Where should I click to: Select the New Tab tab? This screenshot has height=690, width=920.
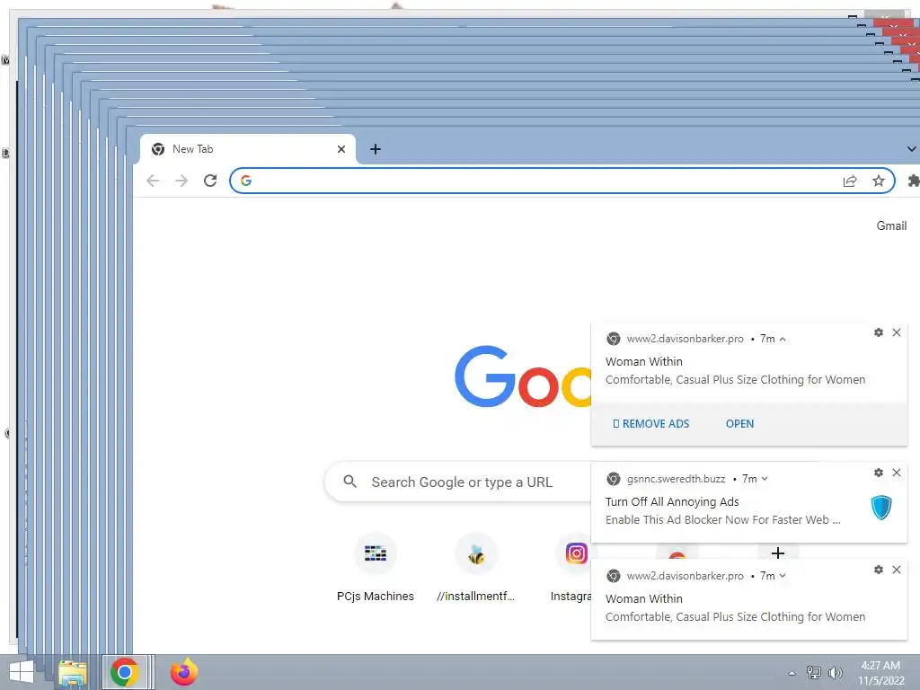pos(248,149)
